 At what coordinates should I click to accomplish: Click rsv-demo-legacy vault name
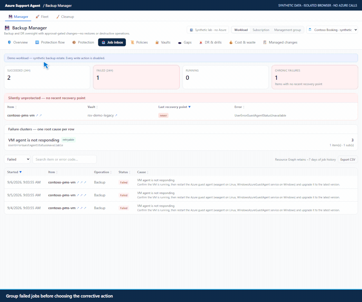pos(101,115)
